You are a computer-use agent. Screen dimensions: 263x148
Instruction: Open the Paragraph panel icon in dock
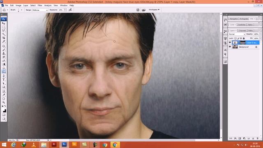(225, 55)
